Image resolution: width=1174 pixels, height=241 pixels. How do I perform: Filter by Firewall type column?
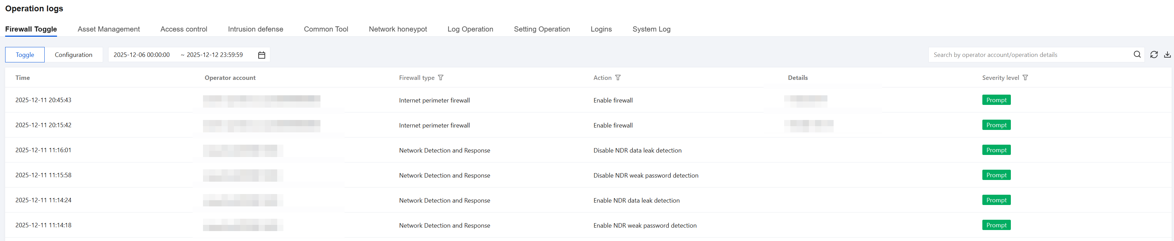441,78
